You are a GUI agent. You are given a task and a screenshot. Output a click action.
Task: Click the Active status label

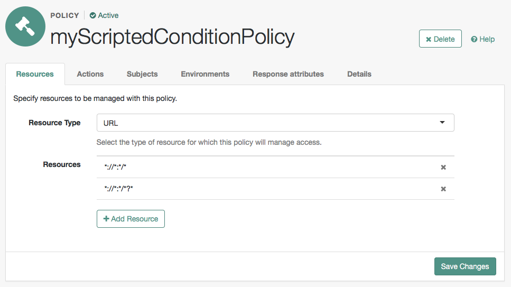tap(108, 15)
